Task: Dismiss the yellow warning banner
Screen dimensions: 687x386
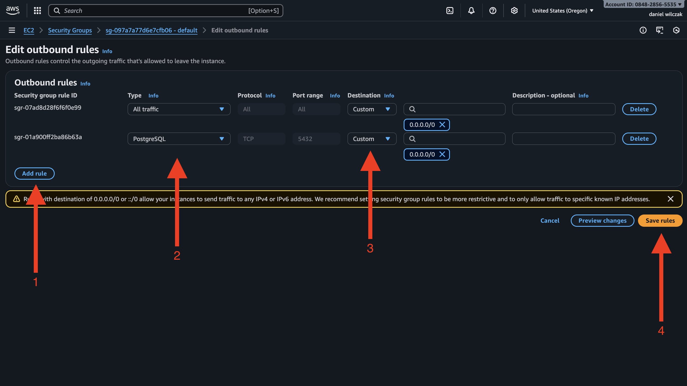Action: (x=670, y=199)
